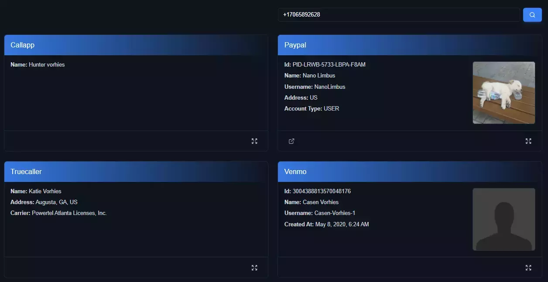Click into the phone number search field
The image size is (548, 282).
398,15
